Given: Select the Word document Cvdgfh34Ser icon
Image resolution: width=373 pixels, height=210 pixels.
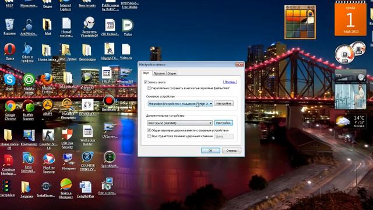Looking at the screenshot, I should click(86, 190).
